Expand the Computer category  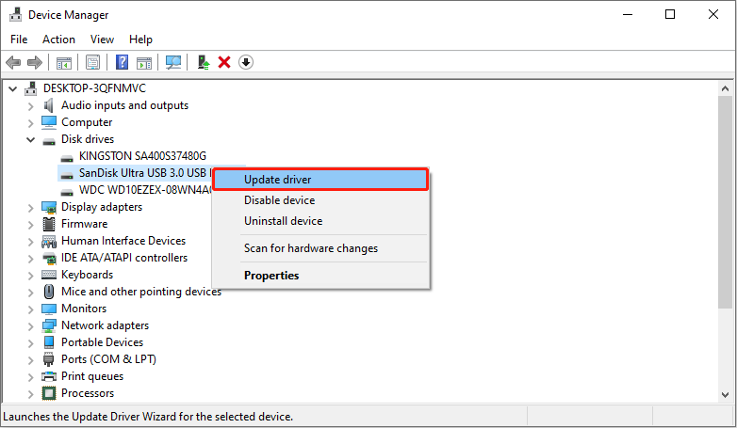(x=30, y=123)
